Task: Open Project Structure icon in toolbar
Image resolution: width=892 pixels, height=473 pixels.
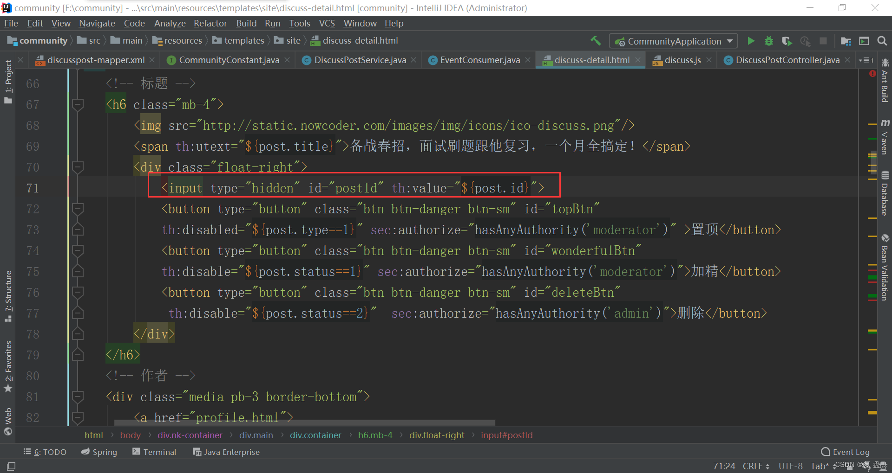Action: click(x=846, y=41)
